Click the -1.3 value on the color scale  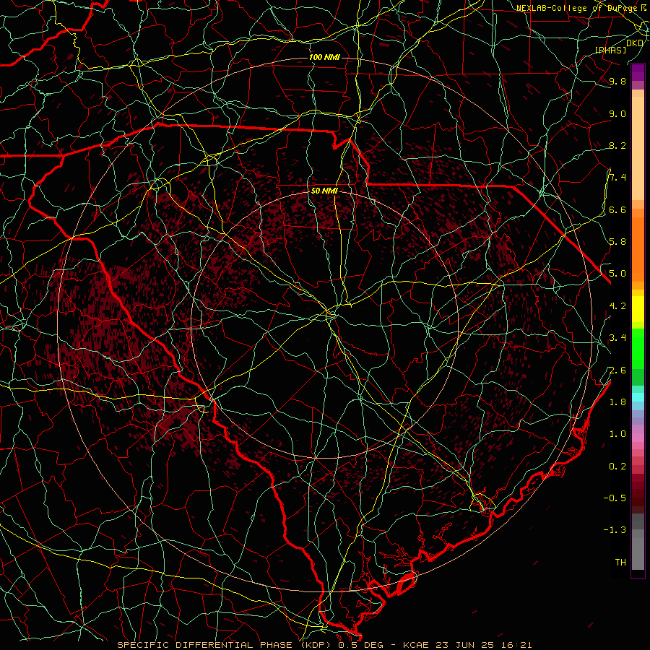tap(615, 530)
